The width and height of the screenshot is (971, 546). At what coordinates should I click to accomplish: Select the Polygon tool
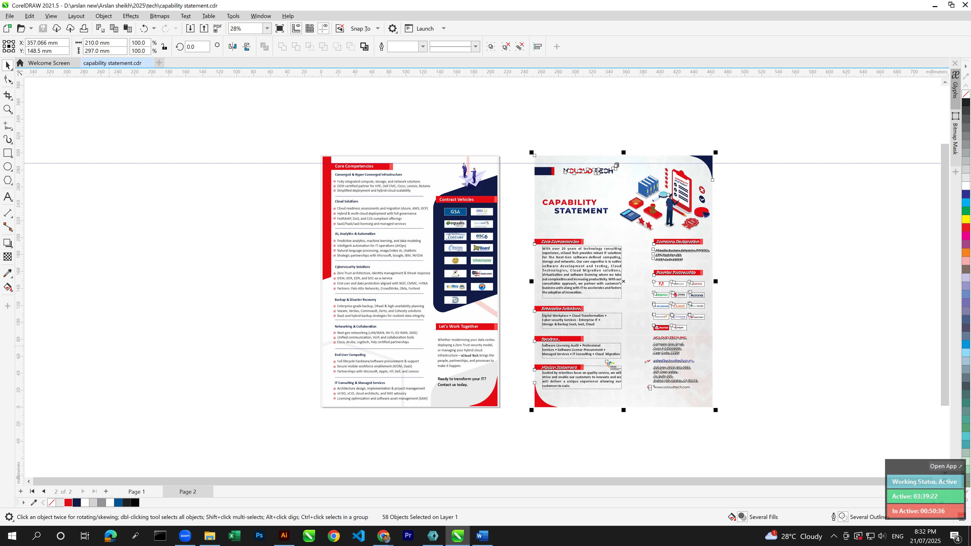coord(8,180)
